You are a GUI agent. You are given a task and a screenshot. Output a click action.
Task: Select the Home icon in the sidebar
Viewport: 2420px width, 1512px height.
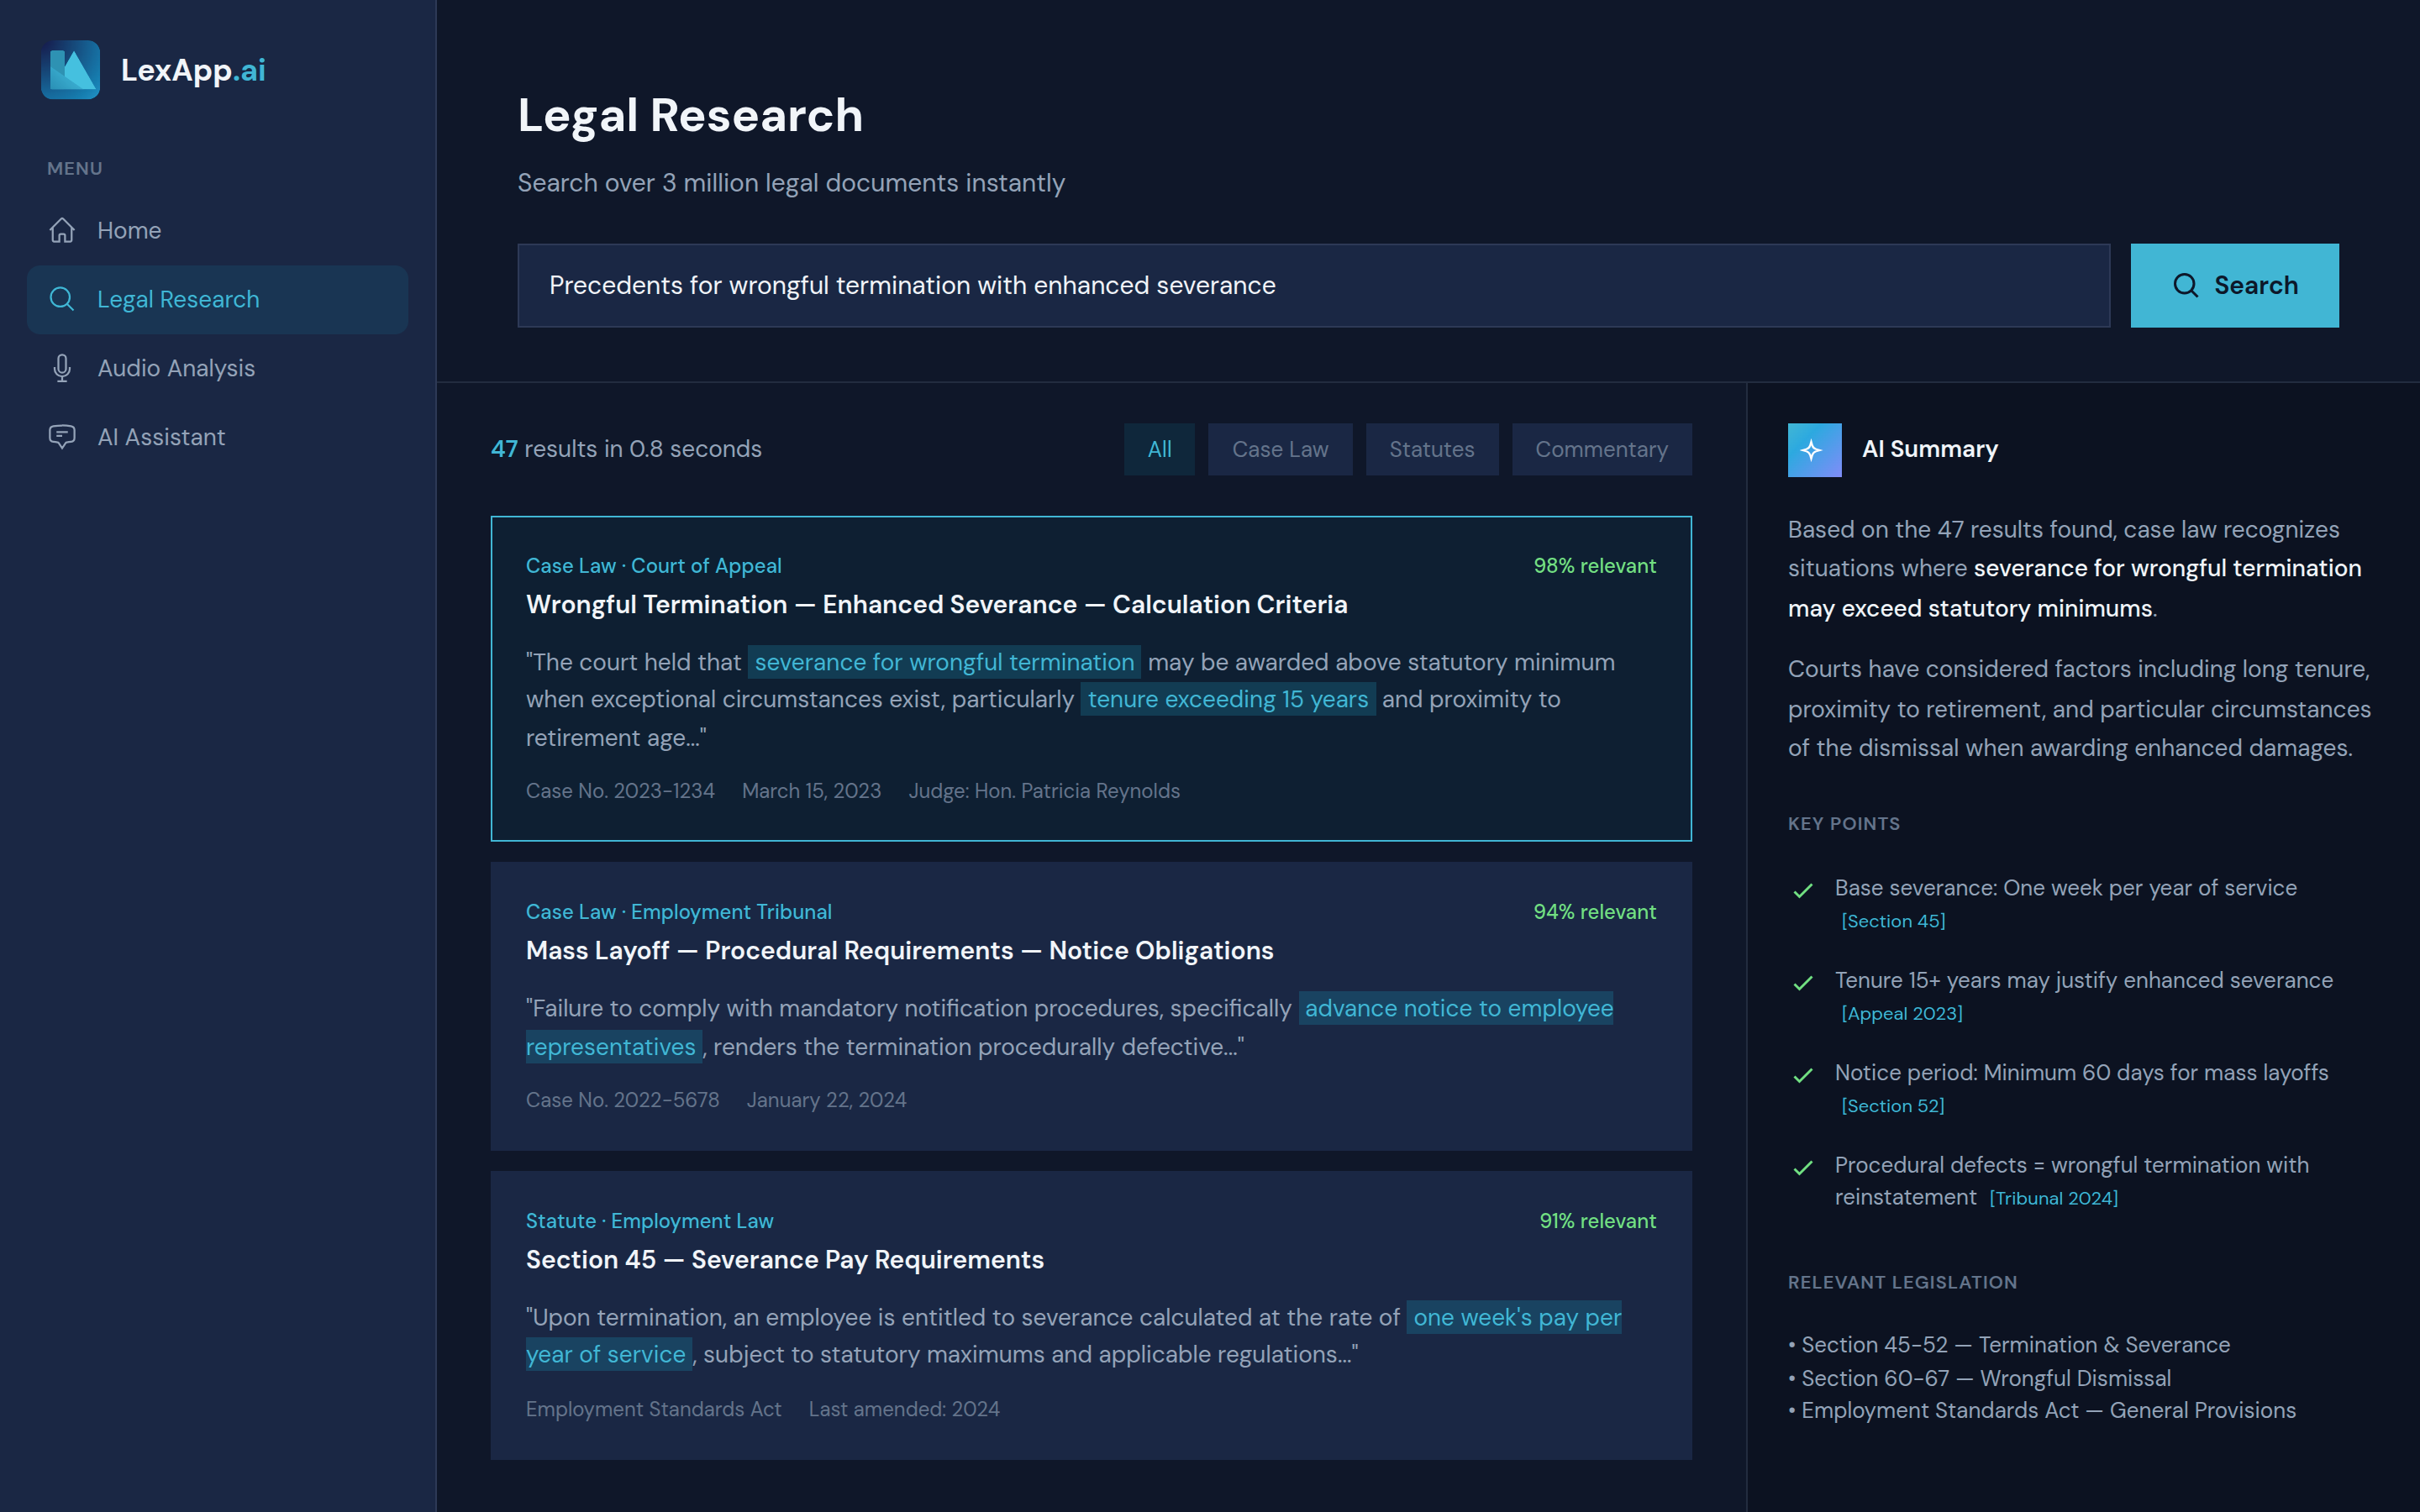(62, 230)
